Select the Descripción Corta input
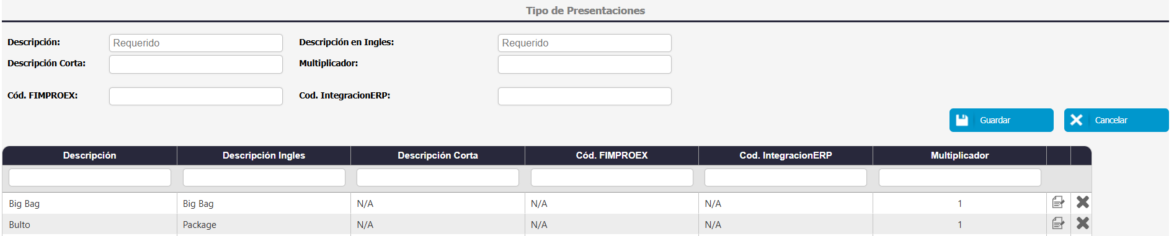Viewport: 1174px width, 236px height. [x=196, y=64]
